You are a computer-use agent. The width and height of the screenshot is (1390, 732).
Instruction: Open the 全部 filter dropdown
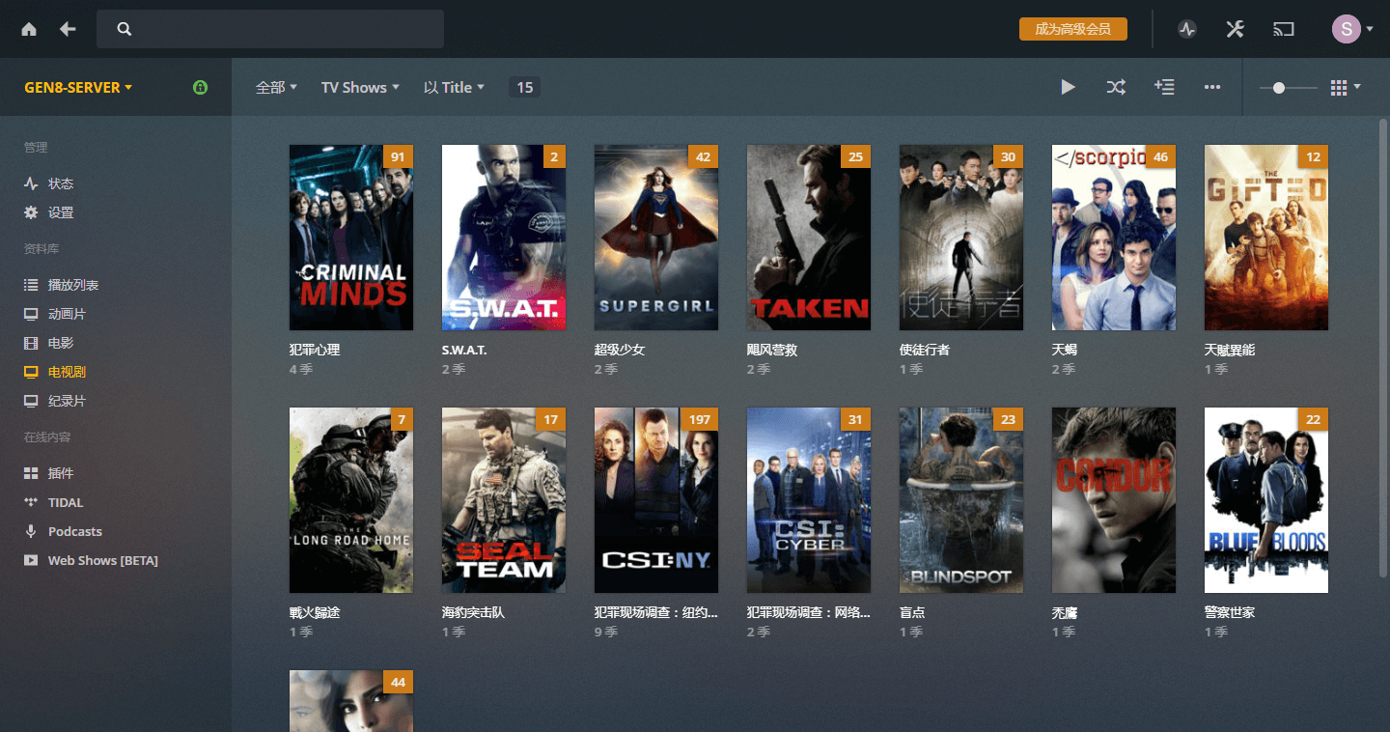276,87
